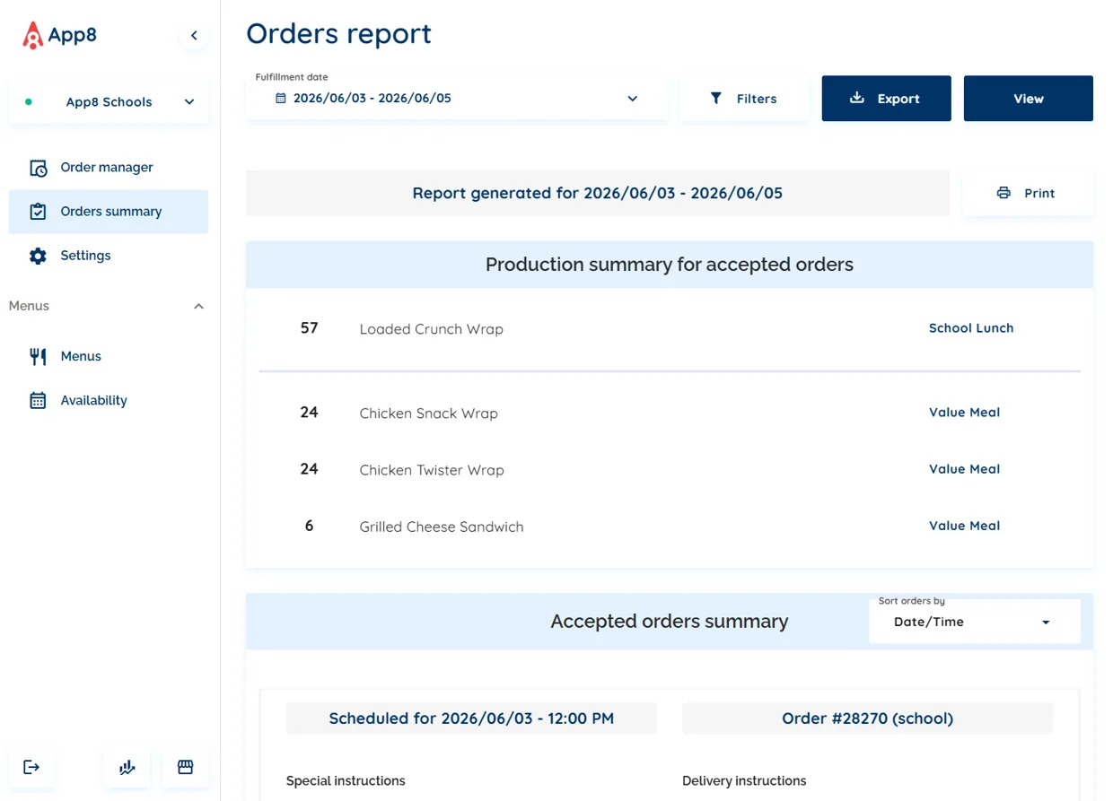Click the download icon on Export
The image size is (1113, 801).
point(857,98)
